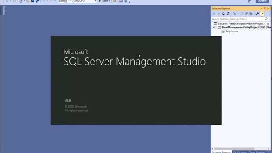Click the auto-hide pin on Solution Explorer
The image size is (272, 153).
click(x=265, y=8)
